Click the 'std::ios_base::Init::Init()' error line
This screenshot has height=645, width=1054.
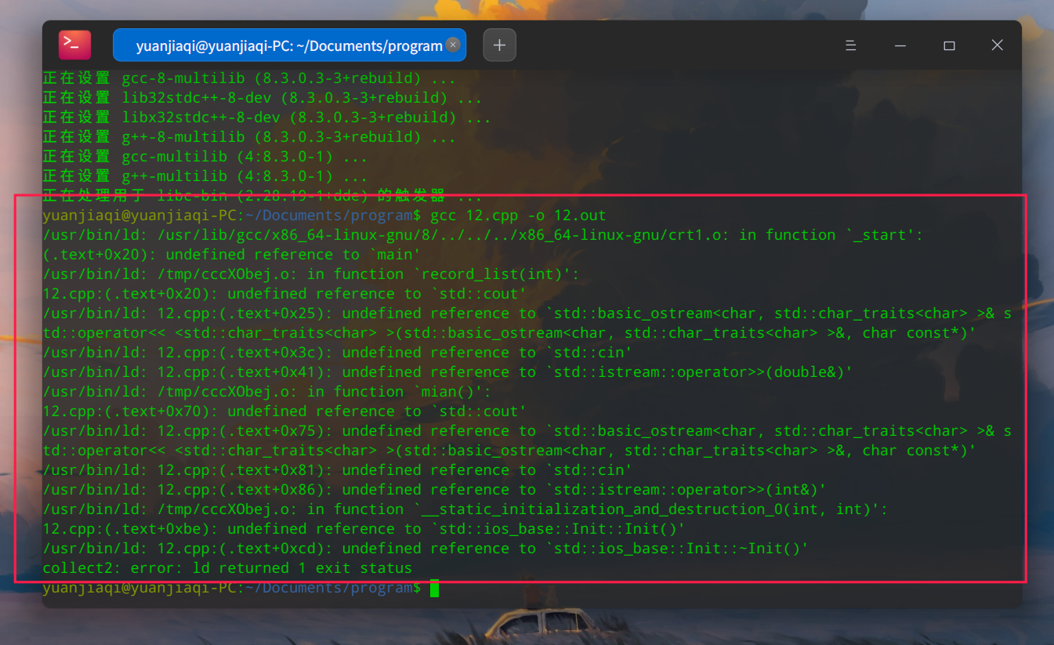(x=364, y=529)
